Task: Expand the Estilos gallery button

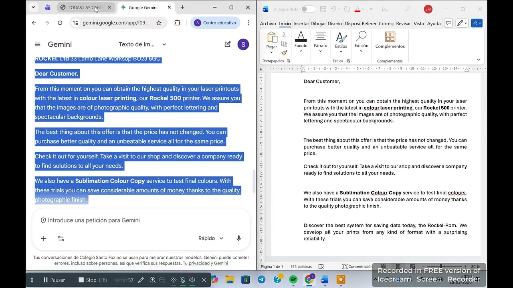Action: [x=341, y=42]
